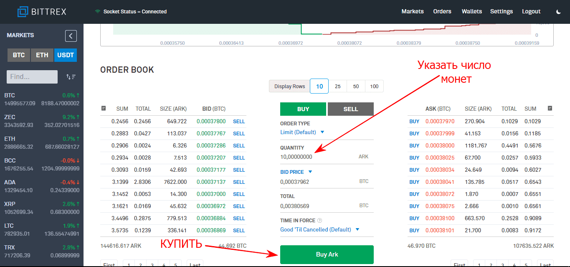Open Time In Force help icon
Screen dimensions: 570x267
click(x=320, y=221)
